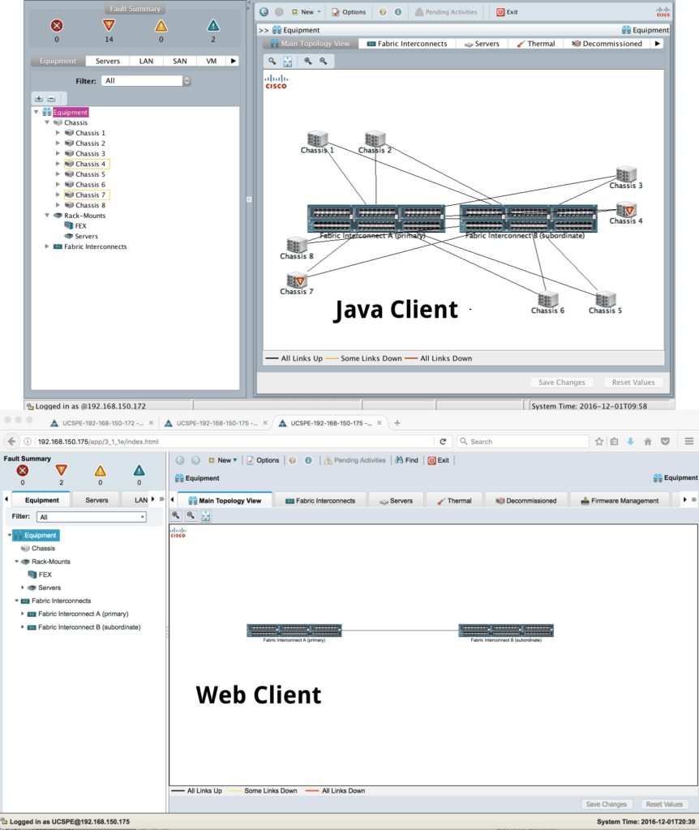This screenshot has height=830, width=699.
Task: Click Fabric Interconnect A device in Java topology
Action: coord(376,219)
